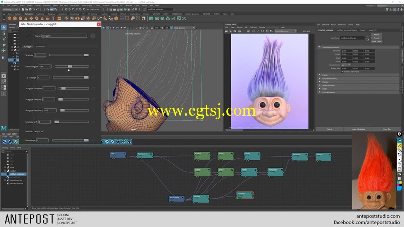Click the Copy Tab button
404x227 pixels.
(x=387, y=129)
